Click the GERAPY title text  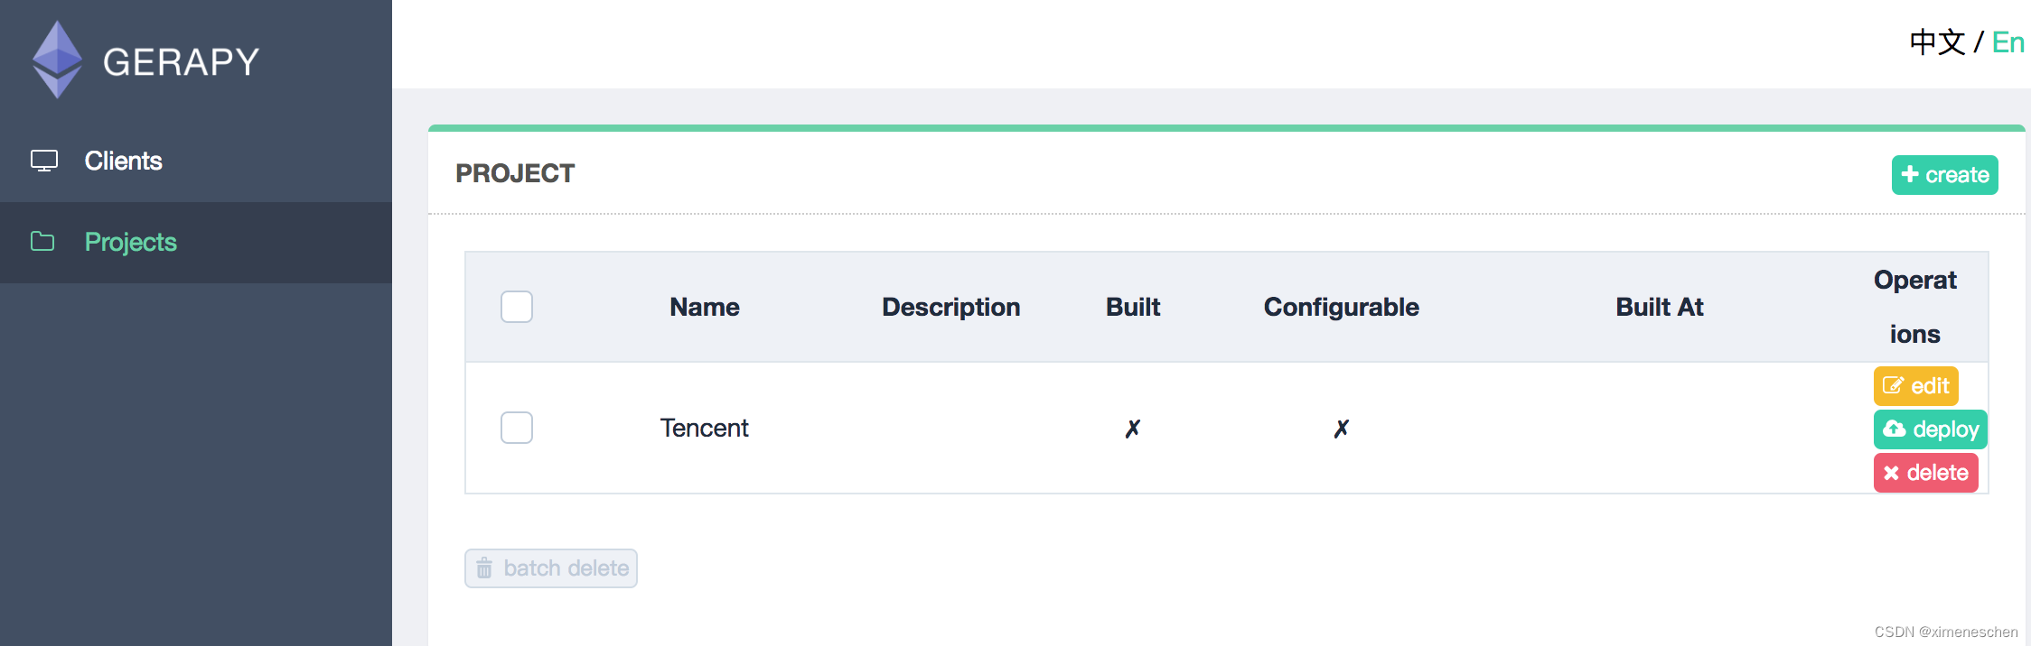[181, 62]
